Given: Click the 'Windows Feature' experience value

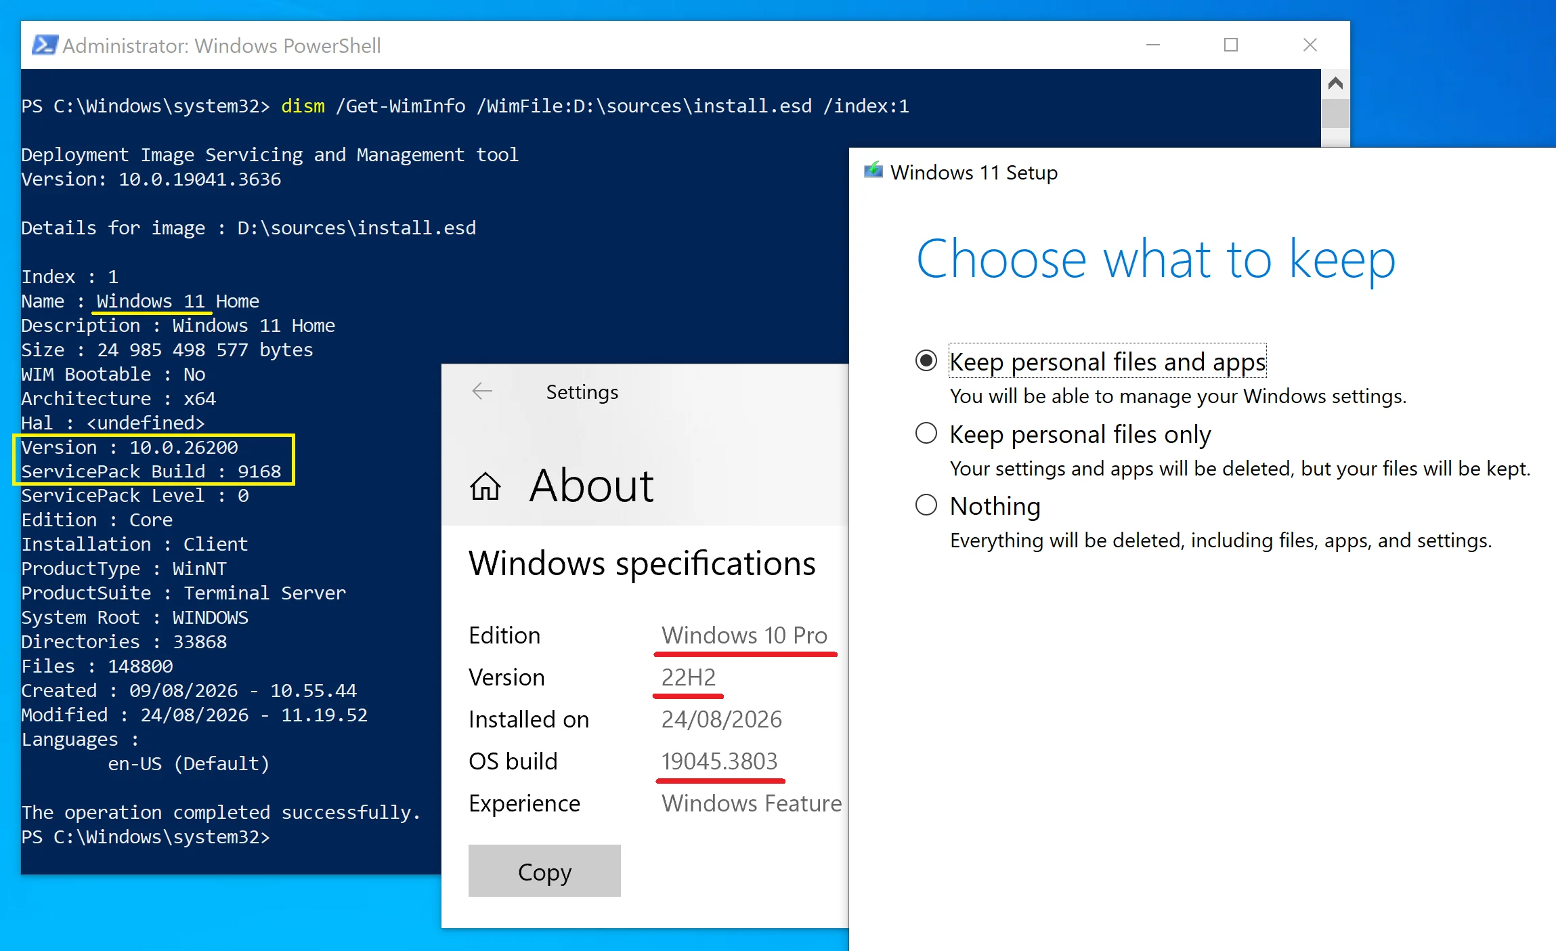Looking at the screenshot, I should [752, 803].
